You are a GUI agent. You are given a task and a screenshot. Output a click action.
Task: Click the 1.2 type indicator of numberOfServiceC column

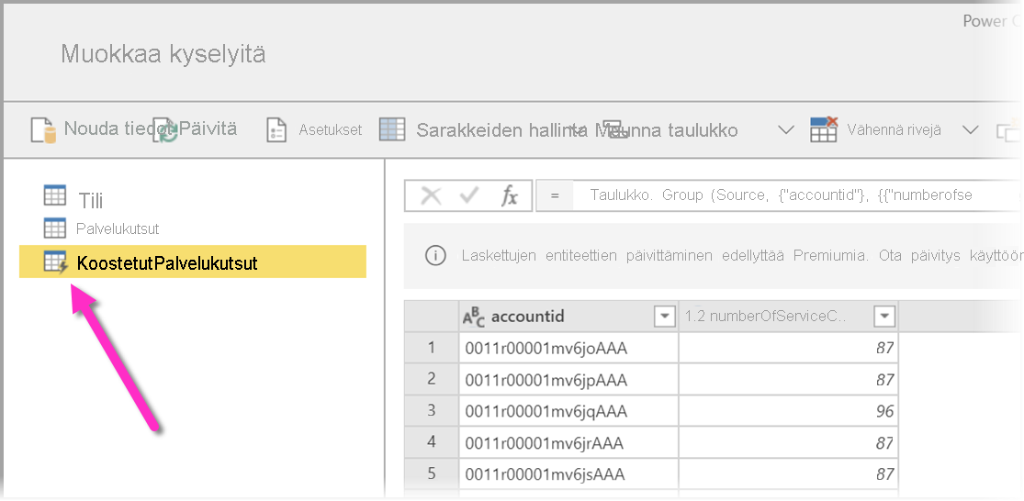(695, 317)
